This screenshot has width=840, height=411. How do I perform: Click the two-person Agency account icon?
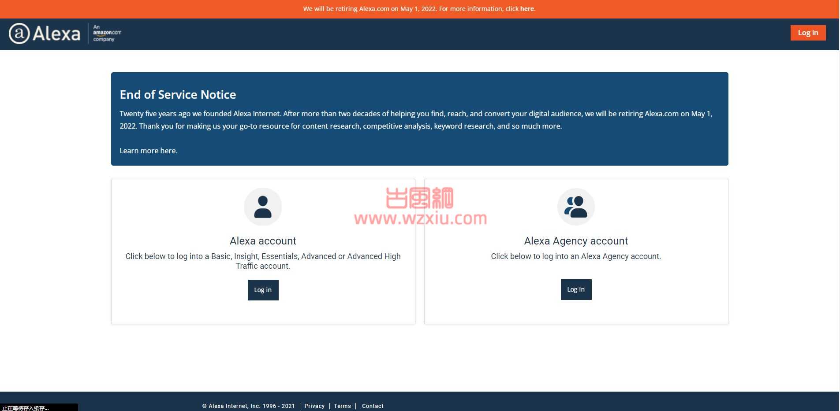click(x=576, y=207)
